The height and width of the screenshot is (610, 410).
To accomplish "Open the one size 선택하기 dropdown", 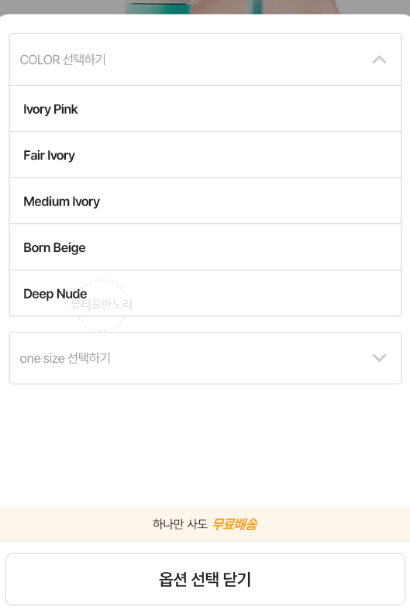I will (x=205, y=358).
